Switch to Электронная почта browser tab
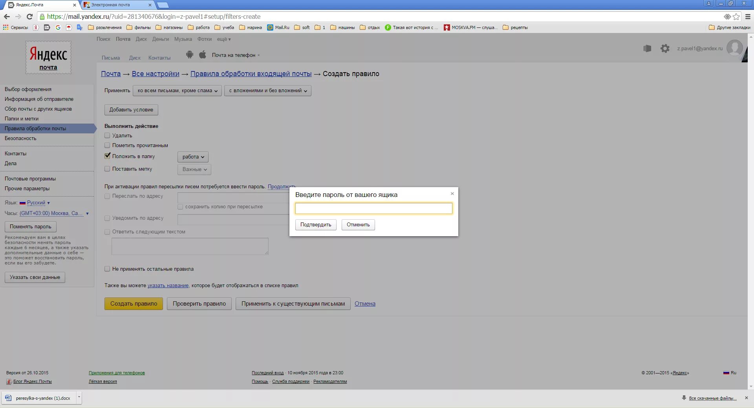 click(x=116, y=5)
